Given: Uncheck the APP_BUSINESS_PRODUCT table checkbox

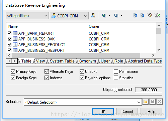Looking at the screenshot, I should (10, 44).
